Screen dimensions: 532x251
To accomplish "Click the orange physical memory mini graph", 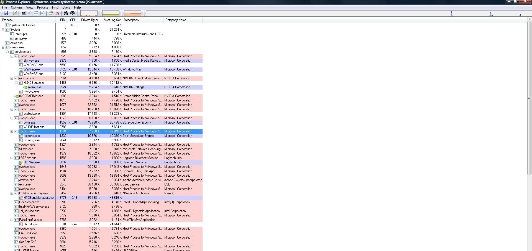I will click(133, 13).
